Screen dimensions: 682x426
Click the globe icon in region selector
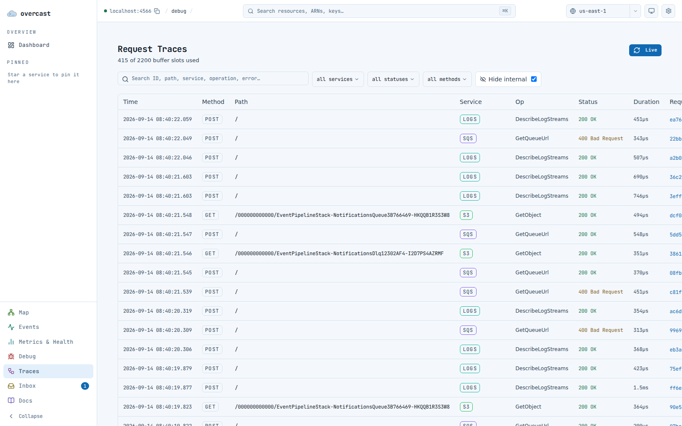[x=573, y=11]
